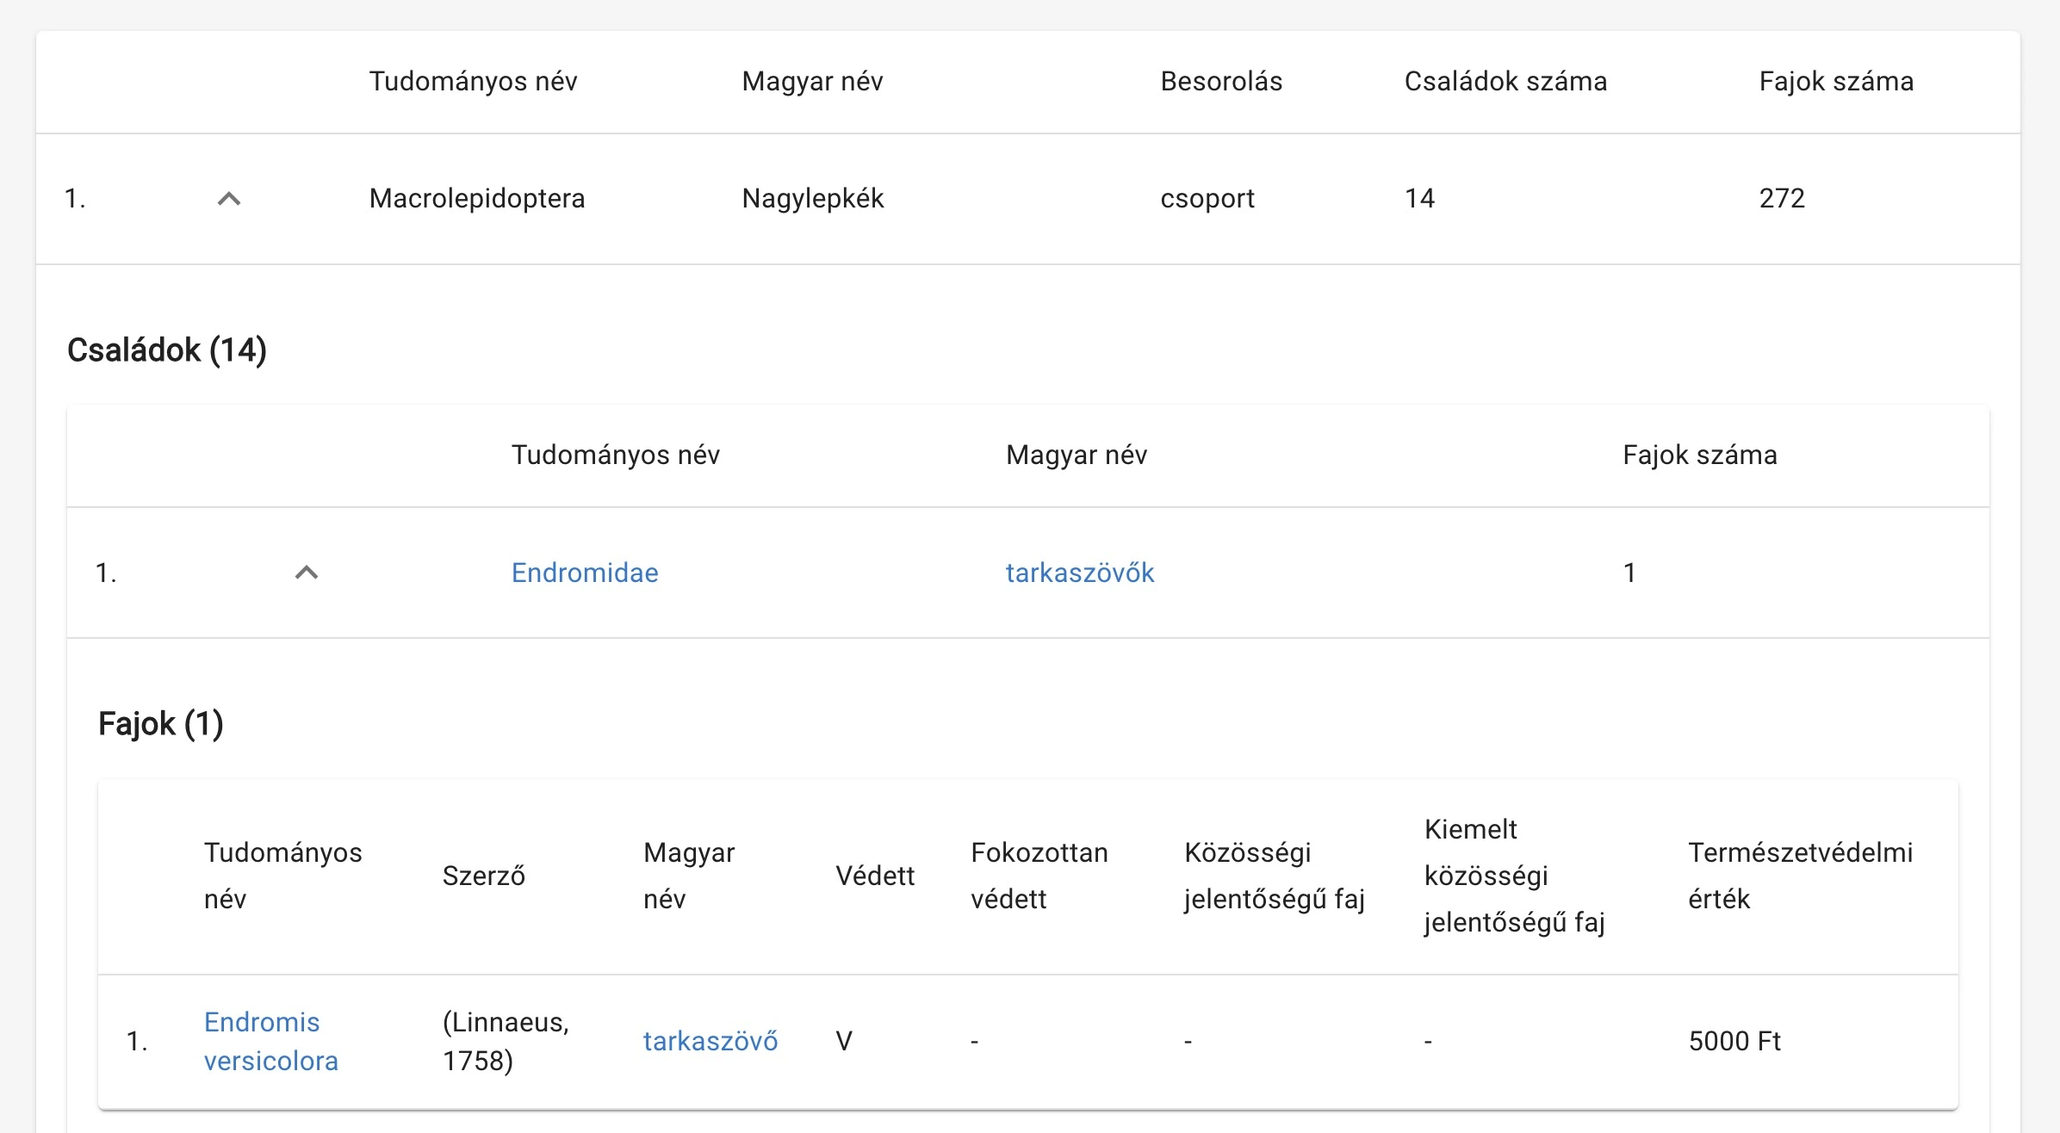Click the Szerző column header

(483, 876)
